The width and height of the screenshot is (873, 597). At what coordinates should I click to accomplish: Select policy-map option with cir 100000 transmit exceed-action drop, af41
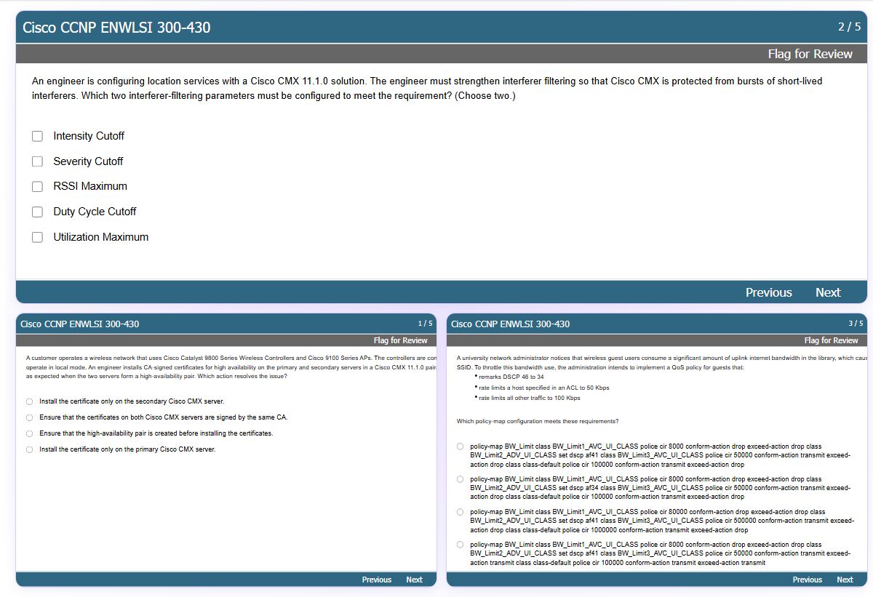click(460, 446)
